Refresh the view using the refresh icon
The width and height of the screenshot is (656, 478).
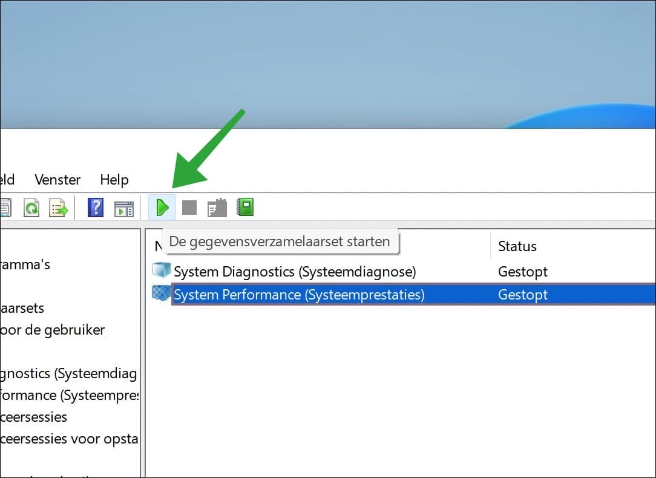pyautogui.click(x=31, y=207)
